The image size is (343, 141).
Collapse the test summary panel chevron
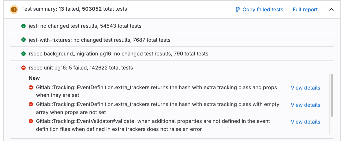coord(331,9)
